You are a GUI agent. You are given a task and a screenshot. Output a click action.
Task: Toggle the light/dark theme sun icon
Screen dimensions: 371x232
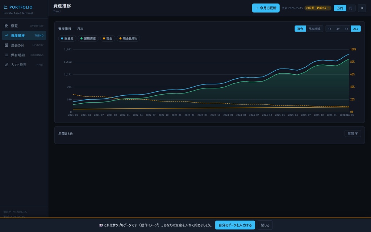[x=362, y=8]
